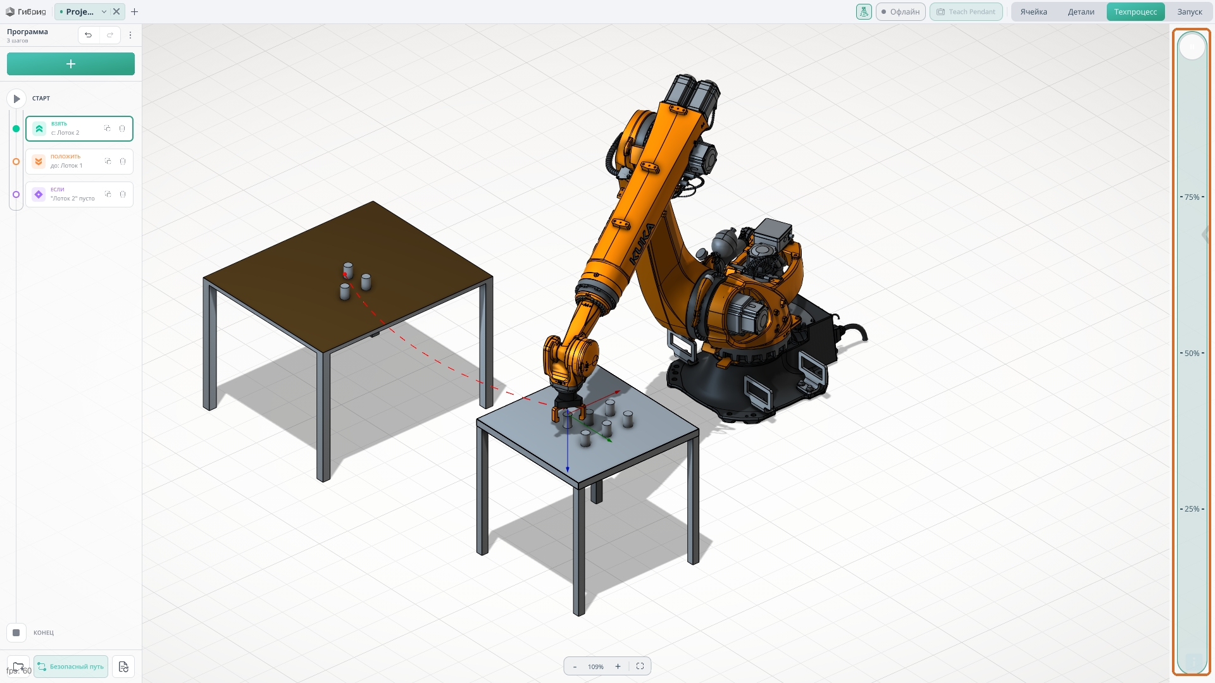Open the program three-dot menu
The height and width of the screenshot is (683, 1215).
[x=130, y=35]
